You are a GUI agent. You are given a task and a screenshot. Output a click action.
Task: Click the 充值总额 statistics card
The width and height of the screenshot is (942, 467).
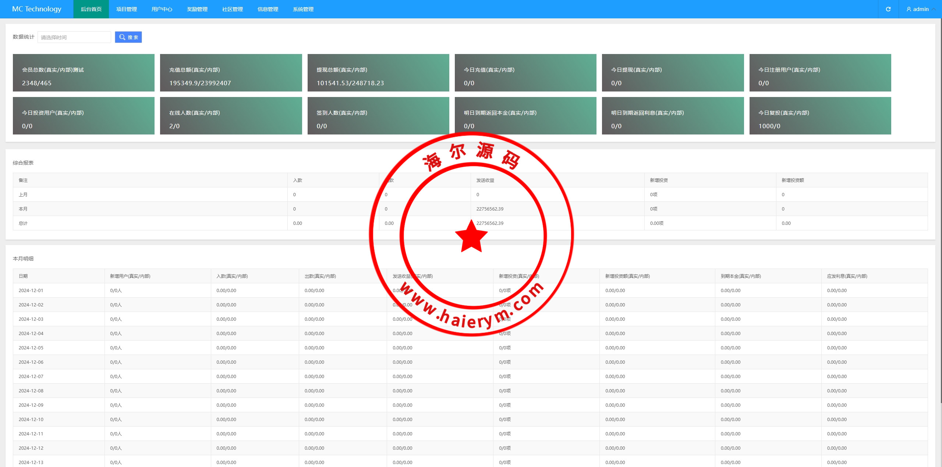coord(231,73)
